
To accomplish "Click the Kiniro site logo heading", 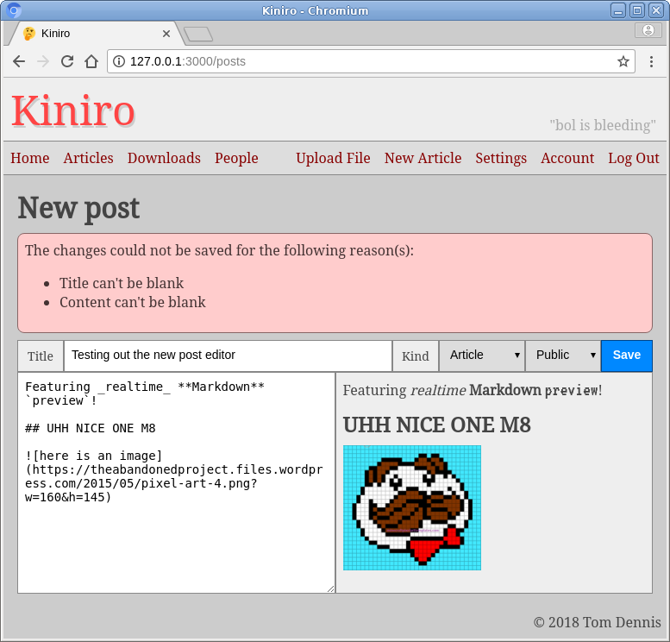I will coord(73,110).
